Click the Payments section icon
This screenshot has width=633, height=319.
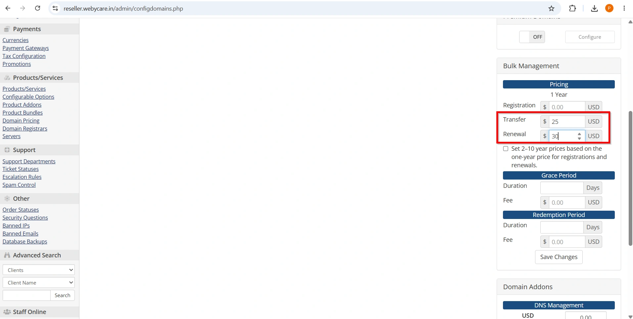(7, 29)
